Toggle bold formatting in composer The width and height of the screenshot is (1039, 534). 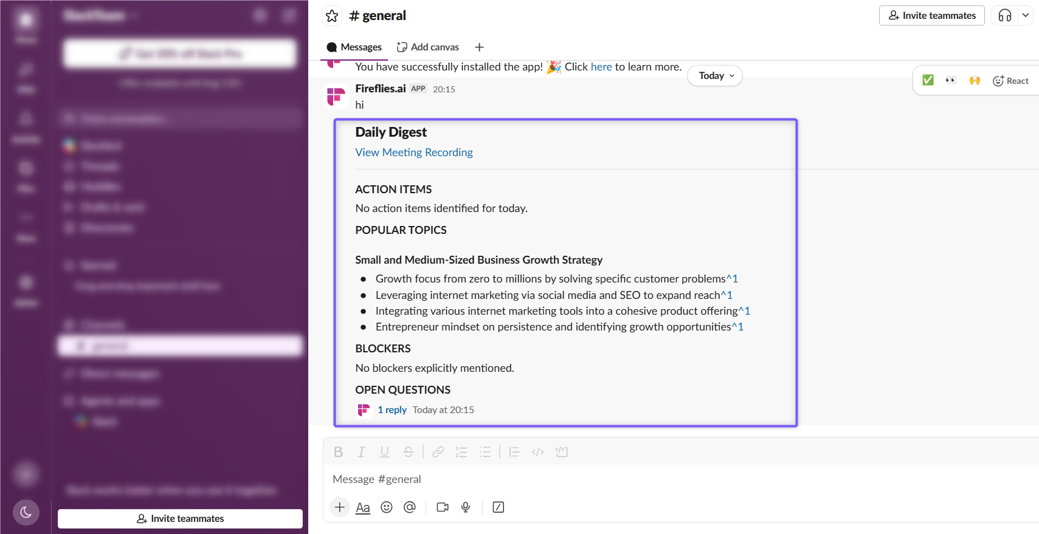(x=339, y=452)
